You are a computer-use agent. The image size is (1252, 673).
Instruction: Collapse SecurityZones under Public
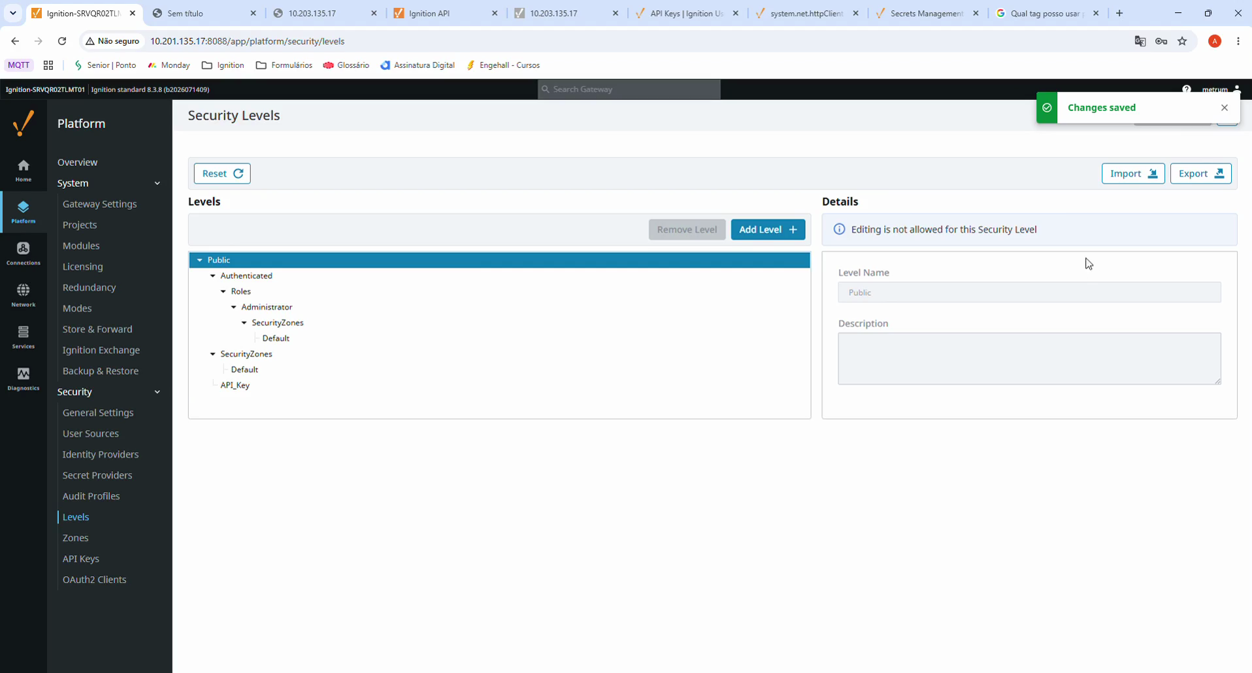tap(213, 354)
